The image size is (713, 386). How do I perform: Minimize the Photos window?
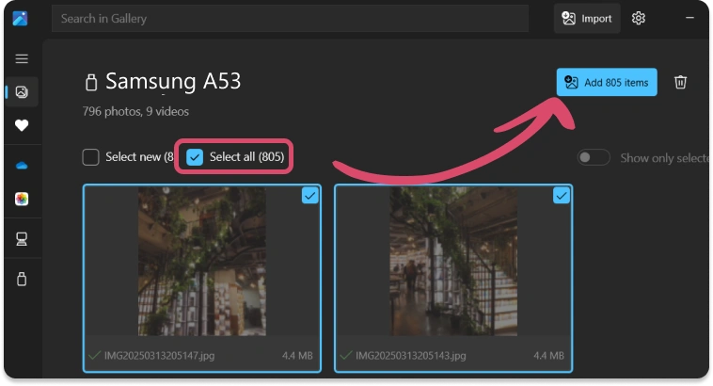coord(689,18)
